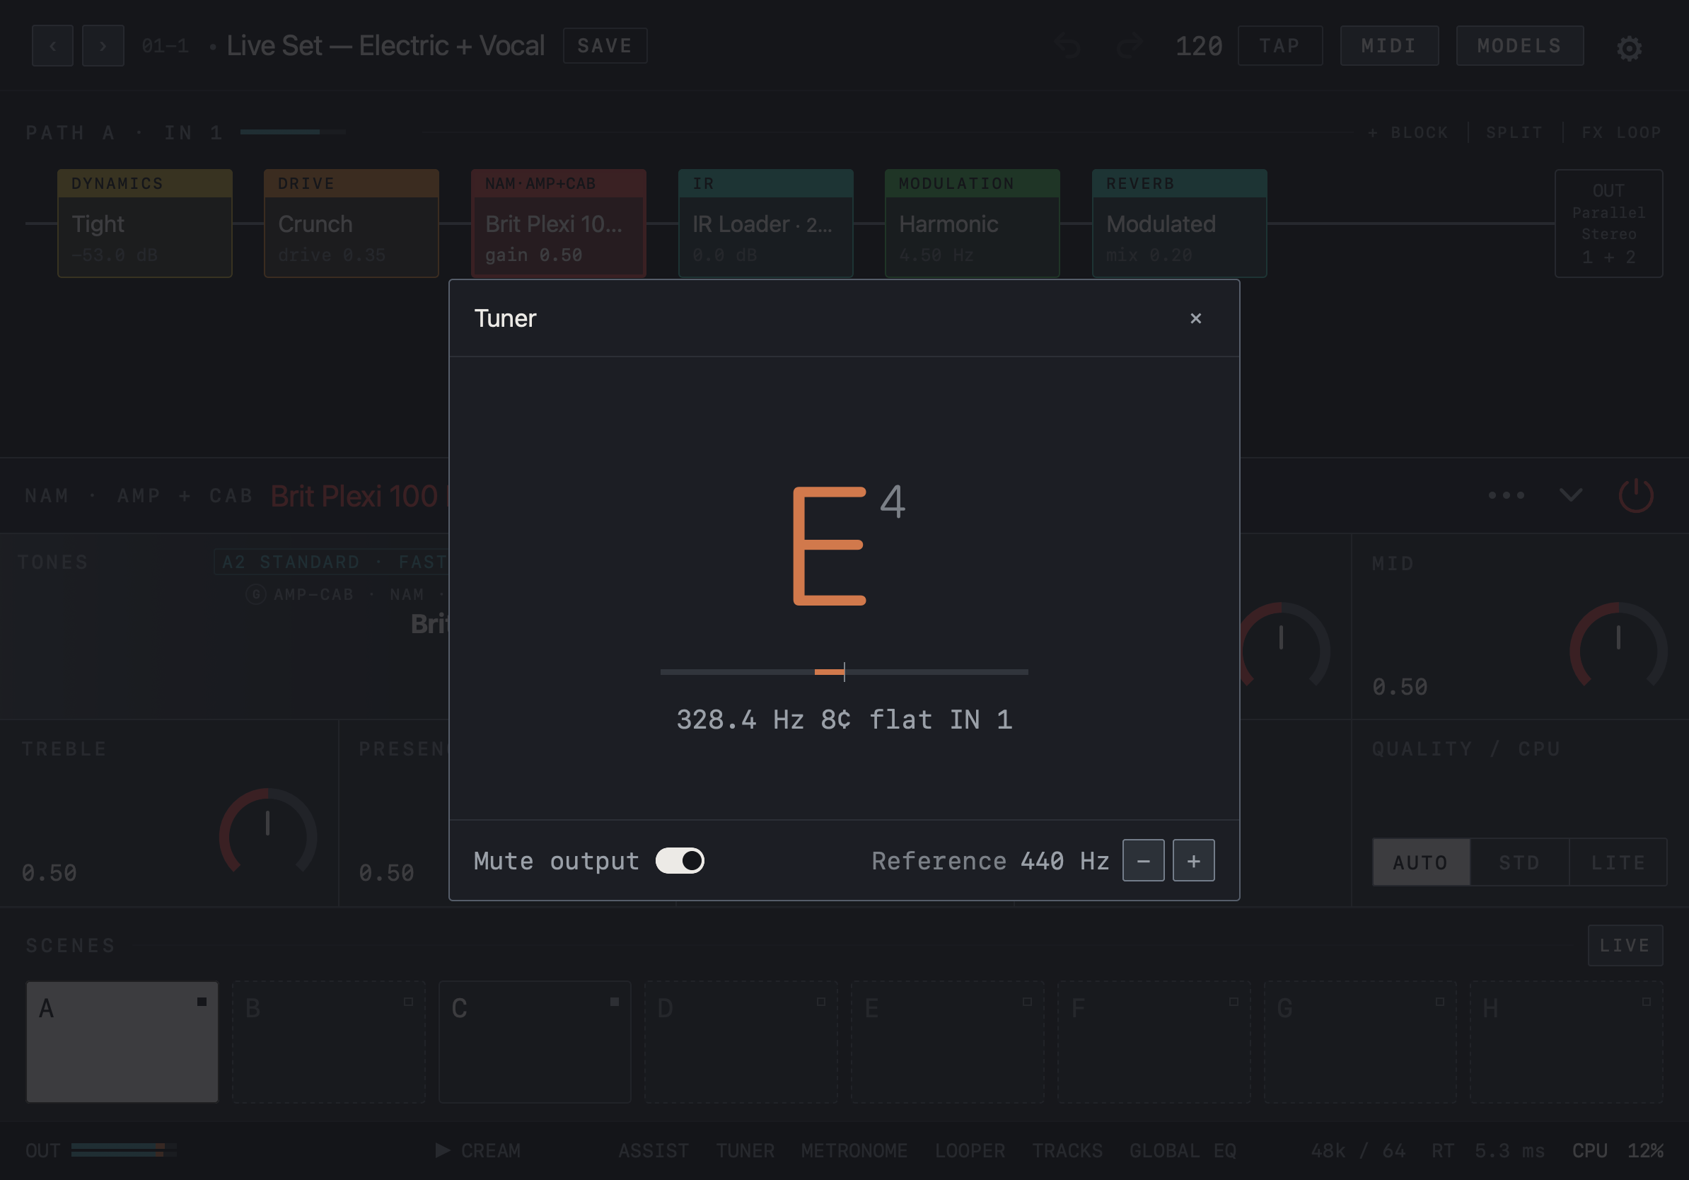Click the FX LOOP option
Image resolution: width=1689 pixels, height=1180 pixels.
pyautogui.click(x=1621, y=132)
